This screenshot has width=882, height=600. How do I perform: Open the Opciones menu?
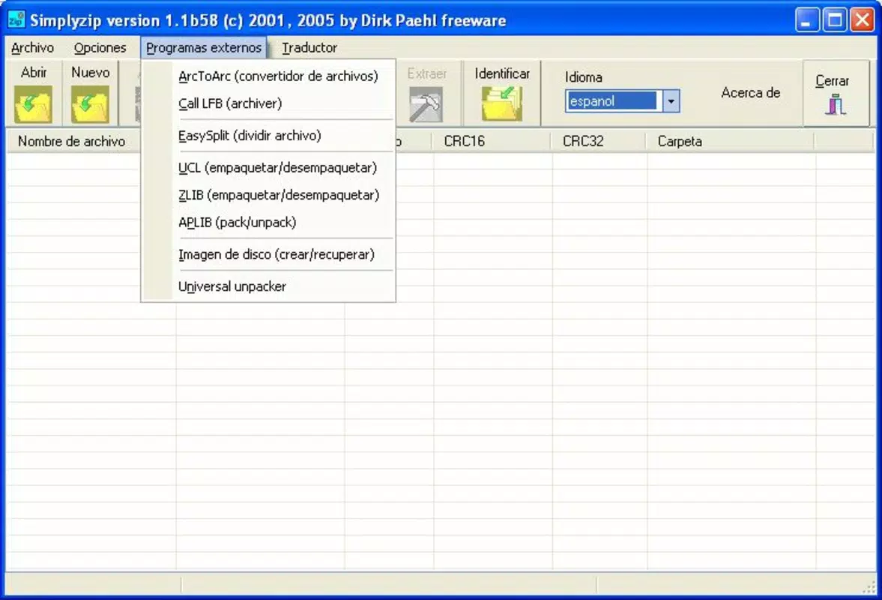click(x=100, y=48)
